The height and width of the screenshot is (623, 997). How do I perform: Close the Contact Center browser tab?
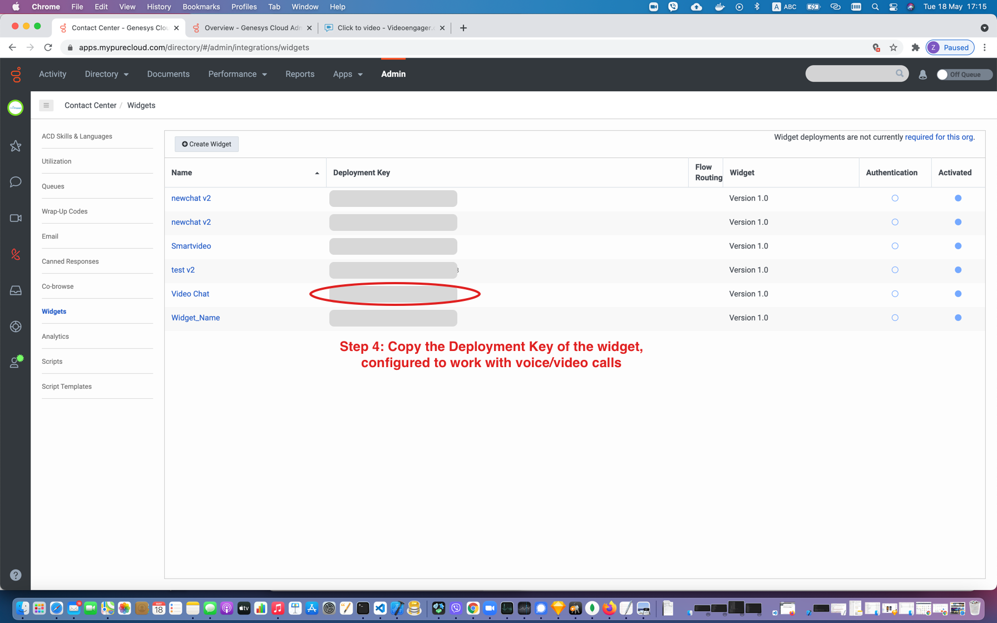176,28
